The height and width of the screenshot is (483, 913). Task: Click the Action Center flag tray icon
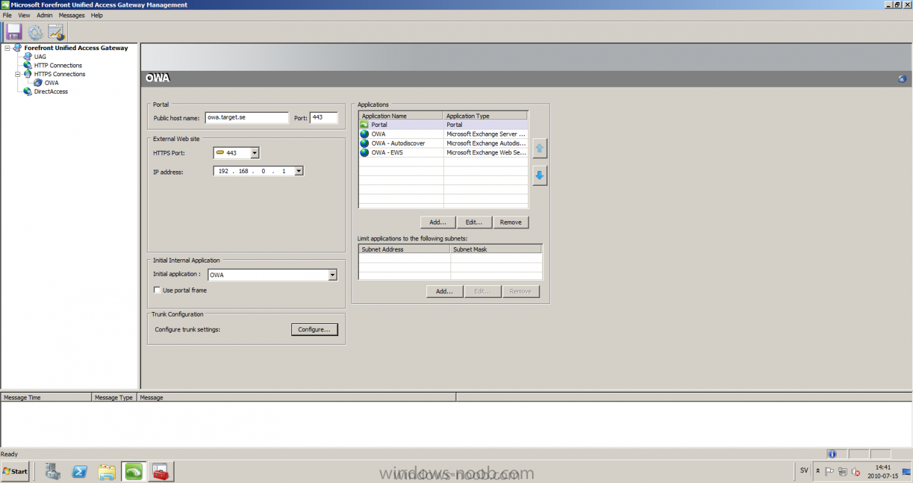pyautogui.click(x=829, y=471)
